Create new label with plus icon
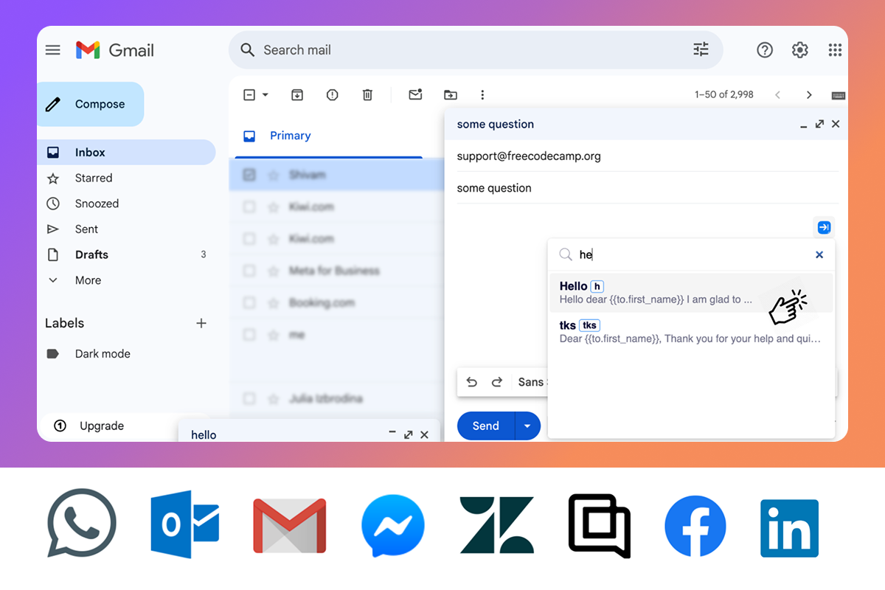Viewport: 885px width, 590px height. pyautogui.click(x=201, y=323)
